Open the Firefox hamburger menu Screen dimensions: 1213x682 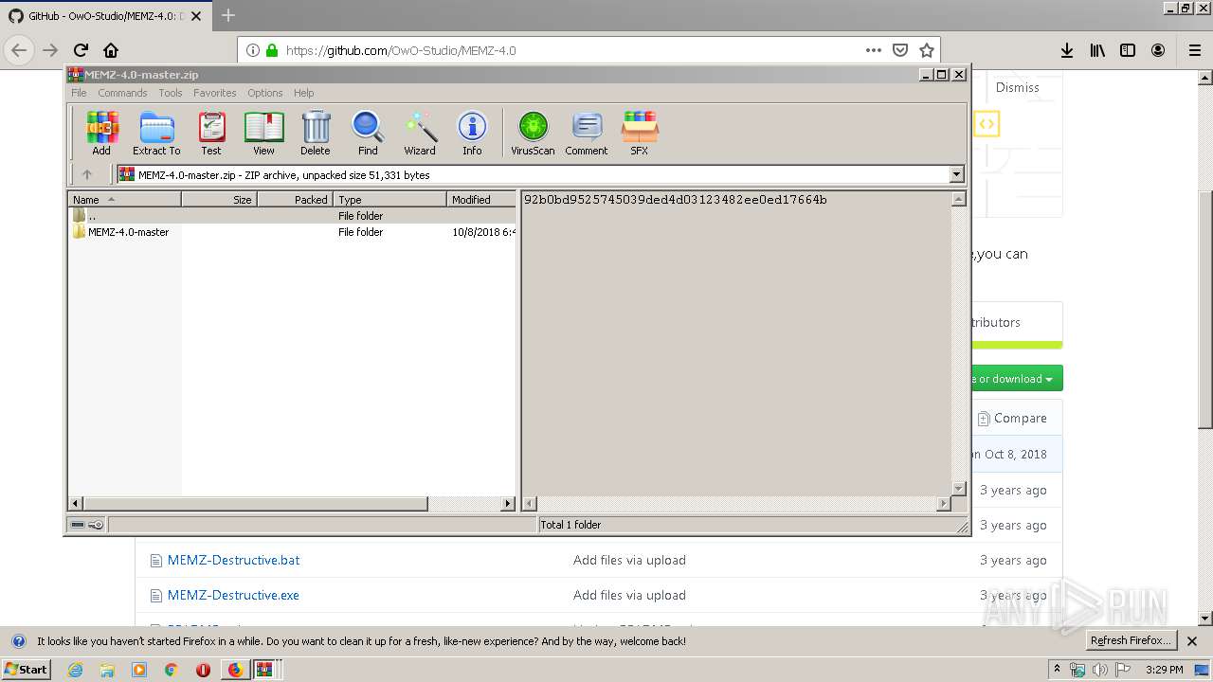click(1194, 50)
